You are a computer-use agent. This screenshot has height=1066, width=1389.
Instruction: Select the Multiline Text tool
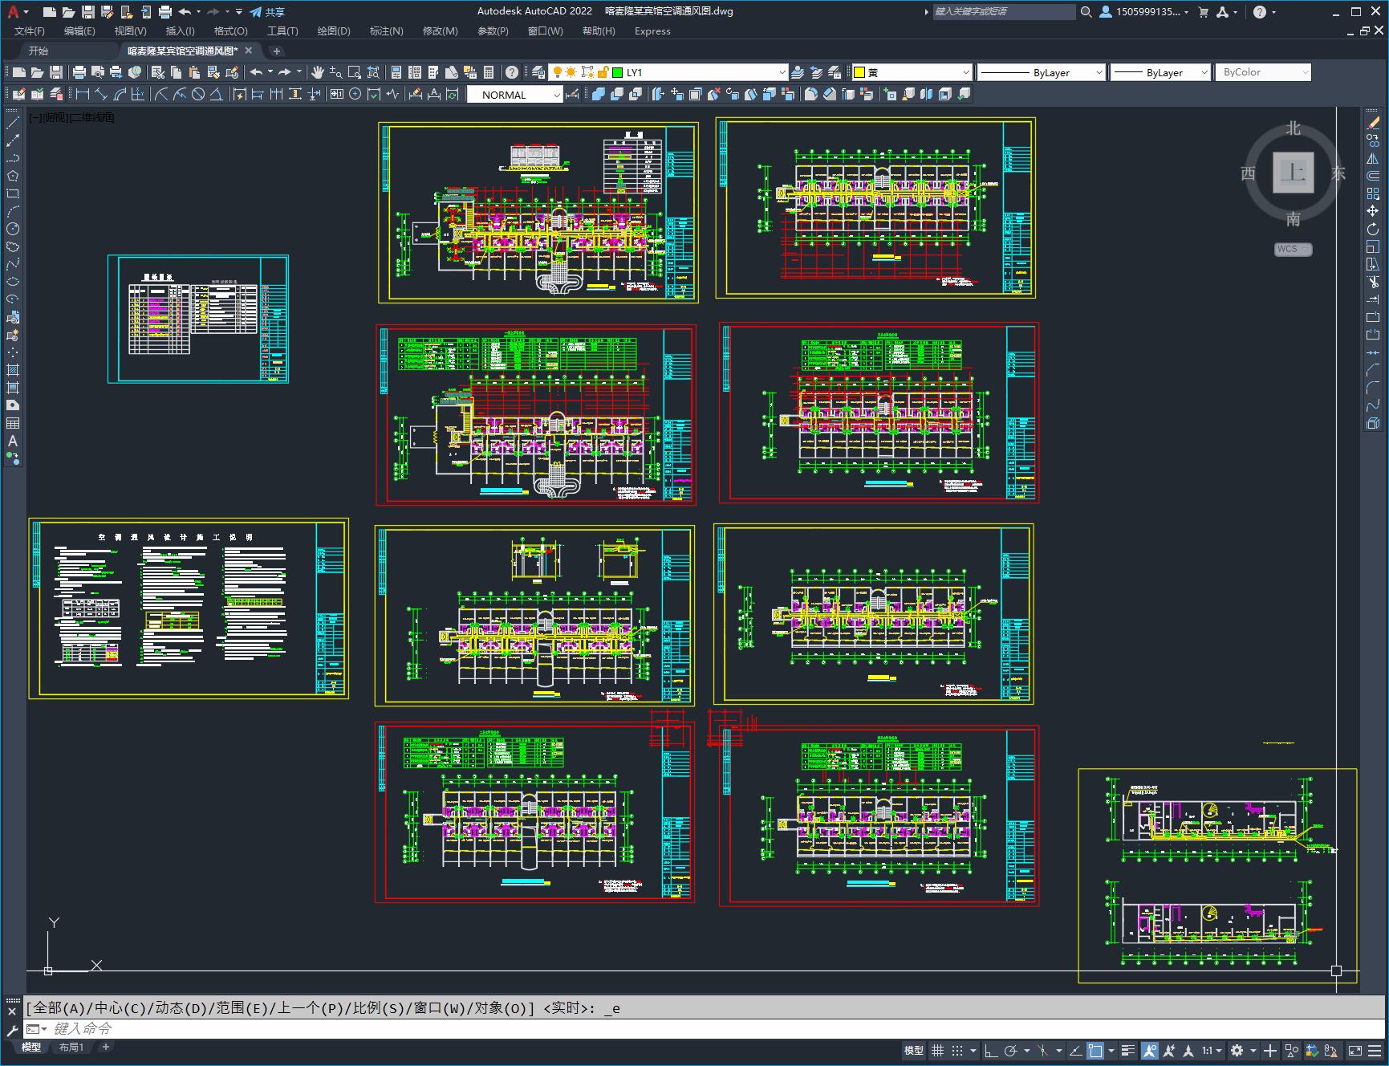click(13, 441)
